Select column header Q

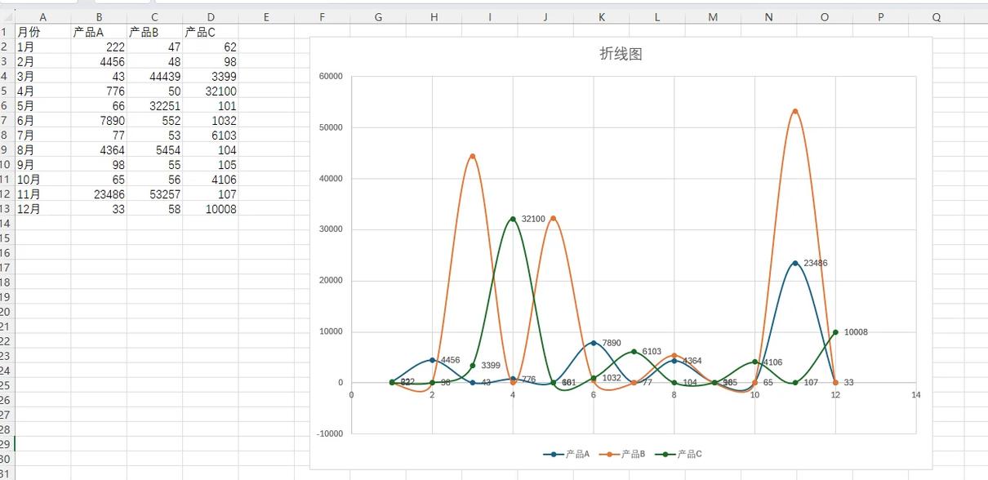click(x=936, y=16)
